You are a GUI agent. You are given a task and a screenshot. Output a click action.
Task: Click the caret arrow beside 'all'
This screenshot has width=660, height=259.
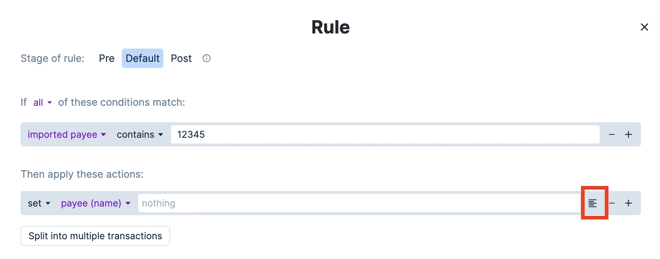click(x=50, y=103)
